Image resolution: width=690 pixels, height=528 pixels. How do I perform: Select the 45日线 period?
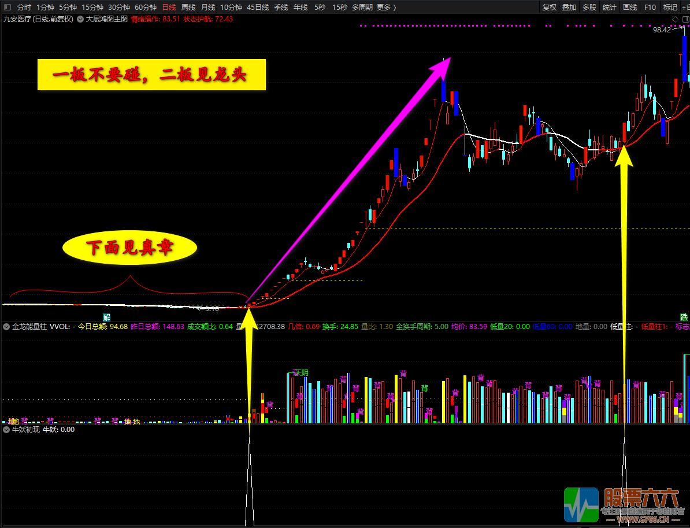tap(257, 7)
